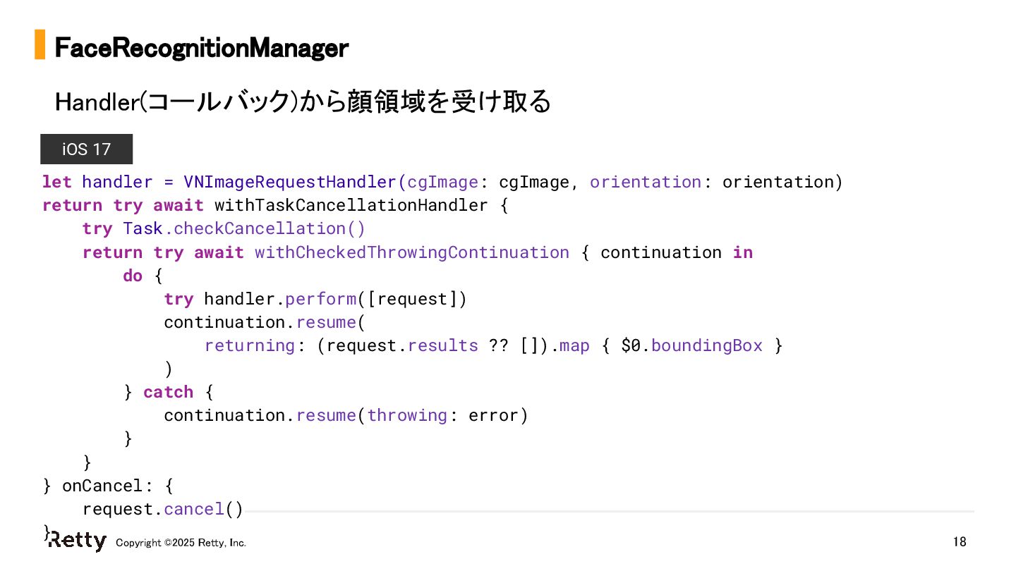The height and width of the screenshot is (571, 1016).
Task: Click the do keyword
Action: (x=133, y=276)
